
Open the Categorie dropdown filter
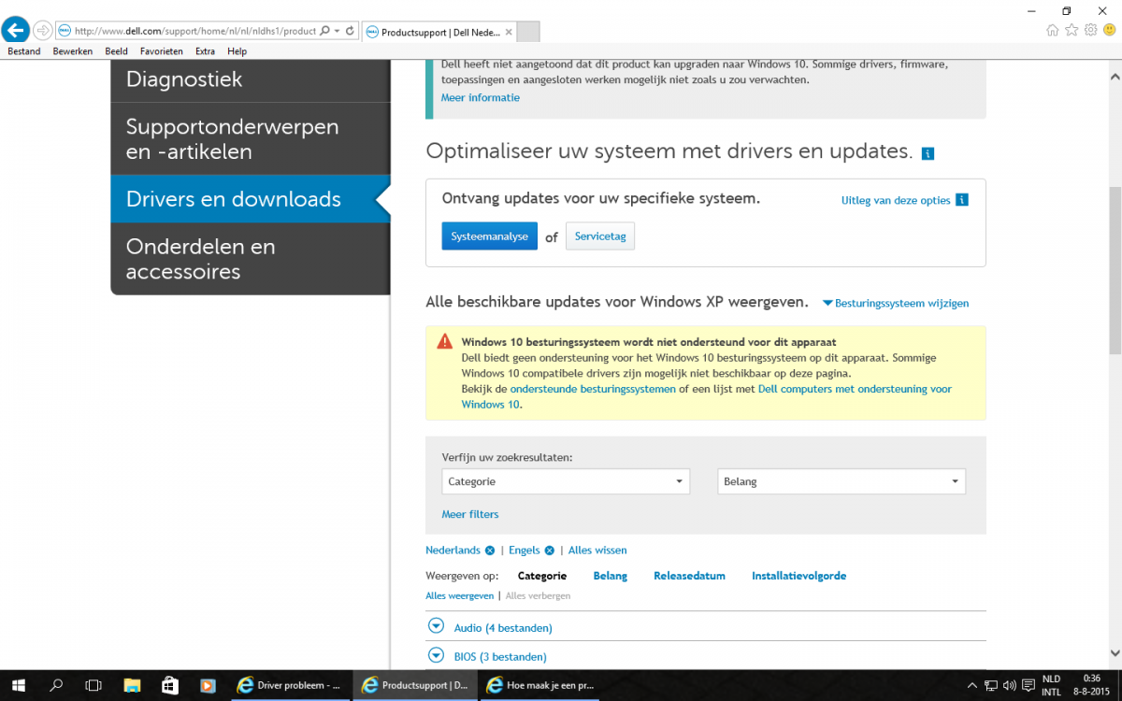566,481
